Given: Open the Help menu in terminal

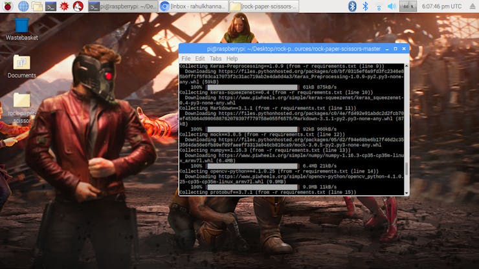Looking at the screenshot, I should click(x=232, y=58).
